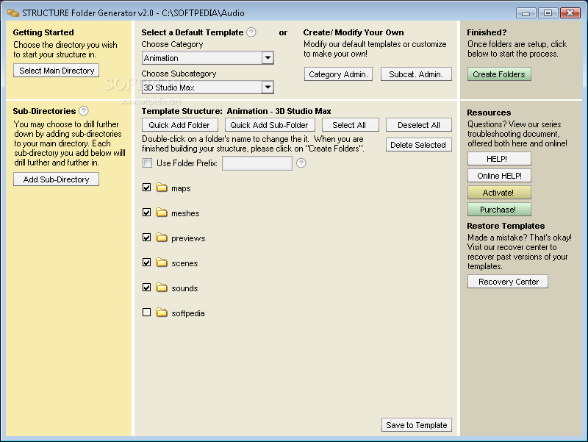Image resolution: width=588 pixels, height=442 pixels.
Task: Click the previews folder icon
Action: point(162,238)
